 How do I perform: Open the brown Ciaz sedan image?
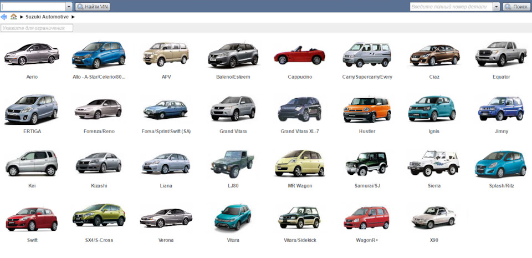(x=434, y=55)
